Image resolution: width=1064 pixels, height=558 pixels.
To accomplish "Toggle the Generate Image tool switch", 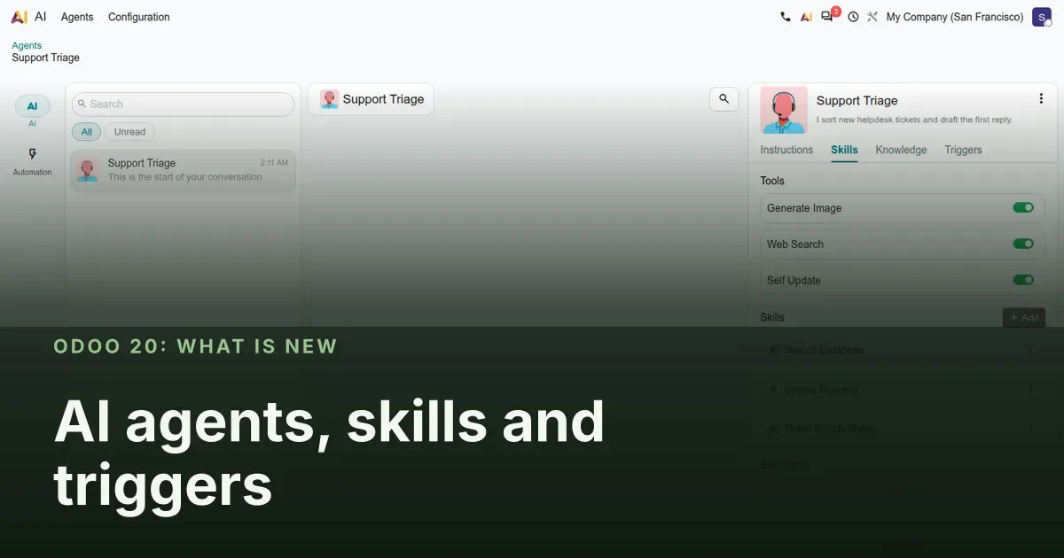I will coord(1023,207).
